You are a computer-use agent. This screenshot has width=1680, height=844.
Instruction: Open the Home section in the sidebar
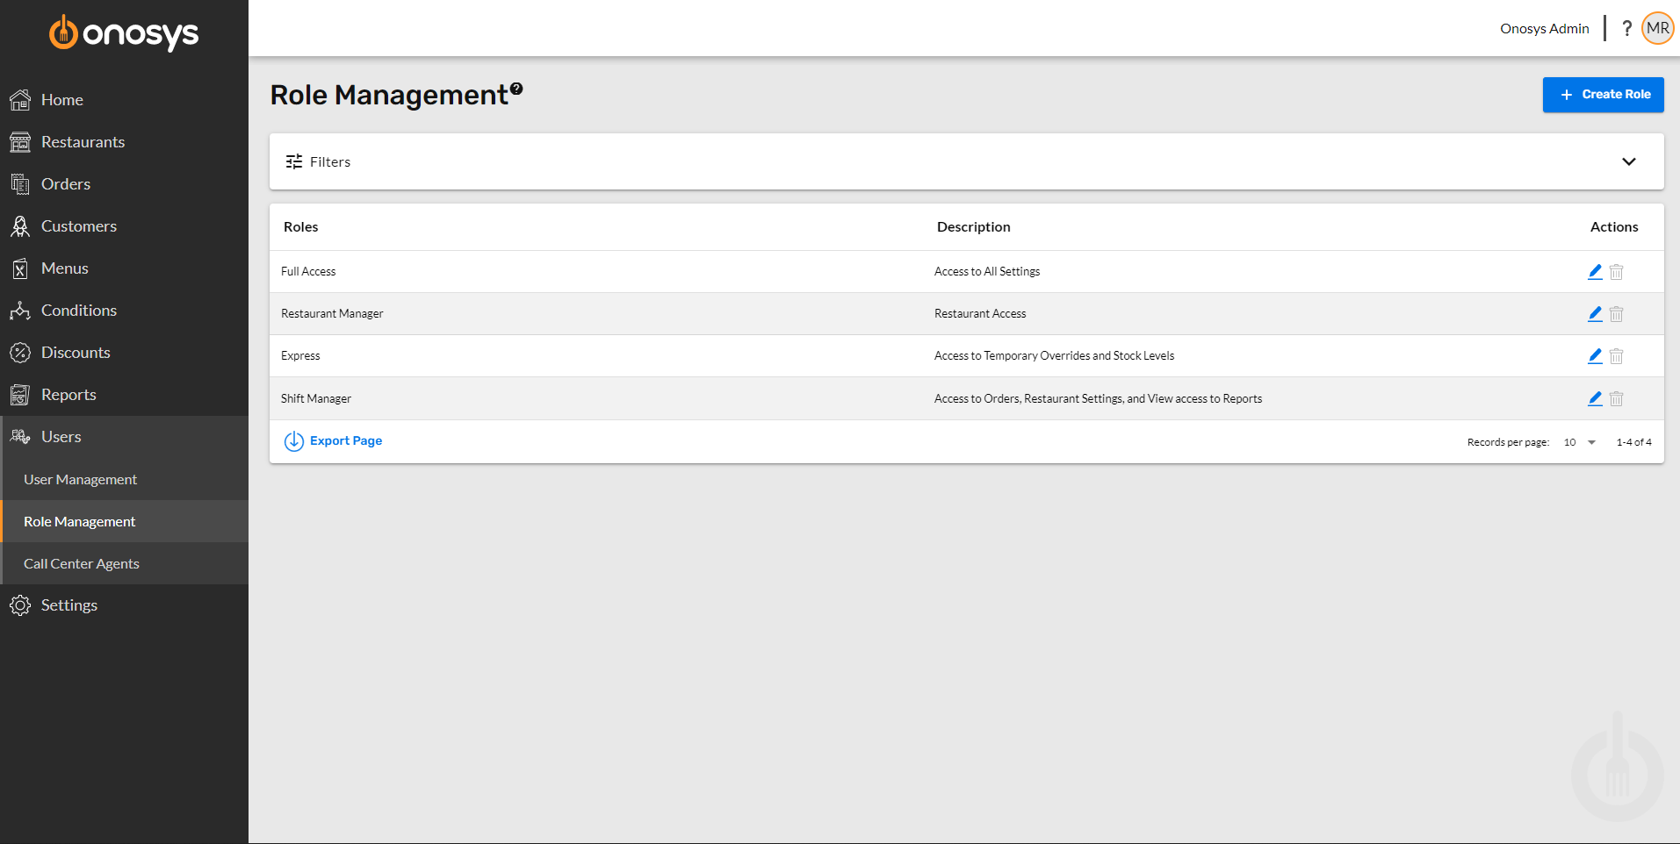click(x=21, y=99)
